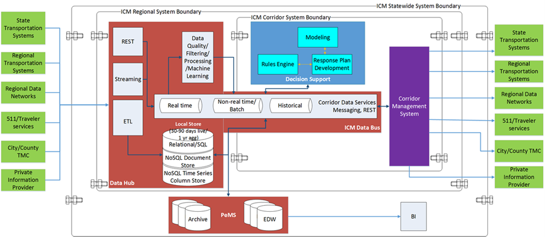This screenshot has width=545, height=237.
Task: Click the right Private Information Provider box
Action: 518,177
